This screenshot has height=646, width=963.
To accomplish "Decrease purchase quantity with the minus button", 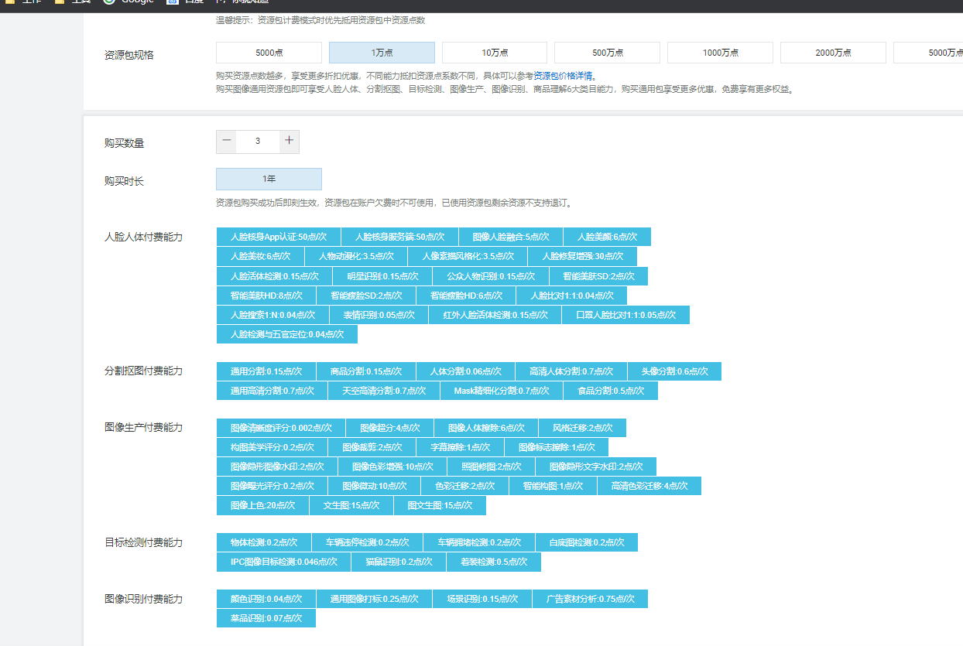I will pos(227,142).
